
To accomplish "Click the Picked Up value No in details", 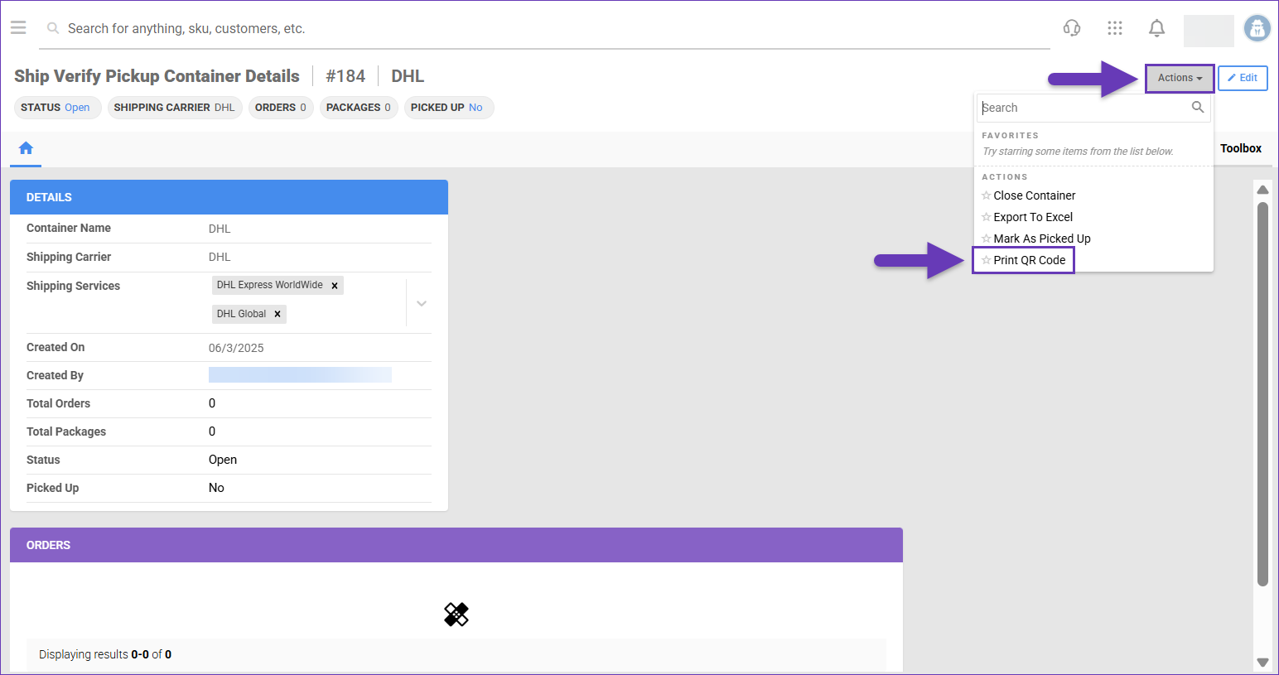I will click(x=216, y=488).
